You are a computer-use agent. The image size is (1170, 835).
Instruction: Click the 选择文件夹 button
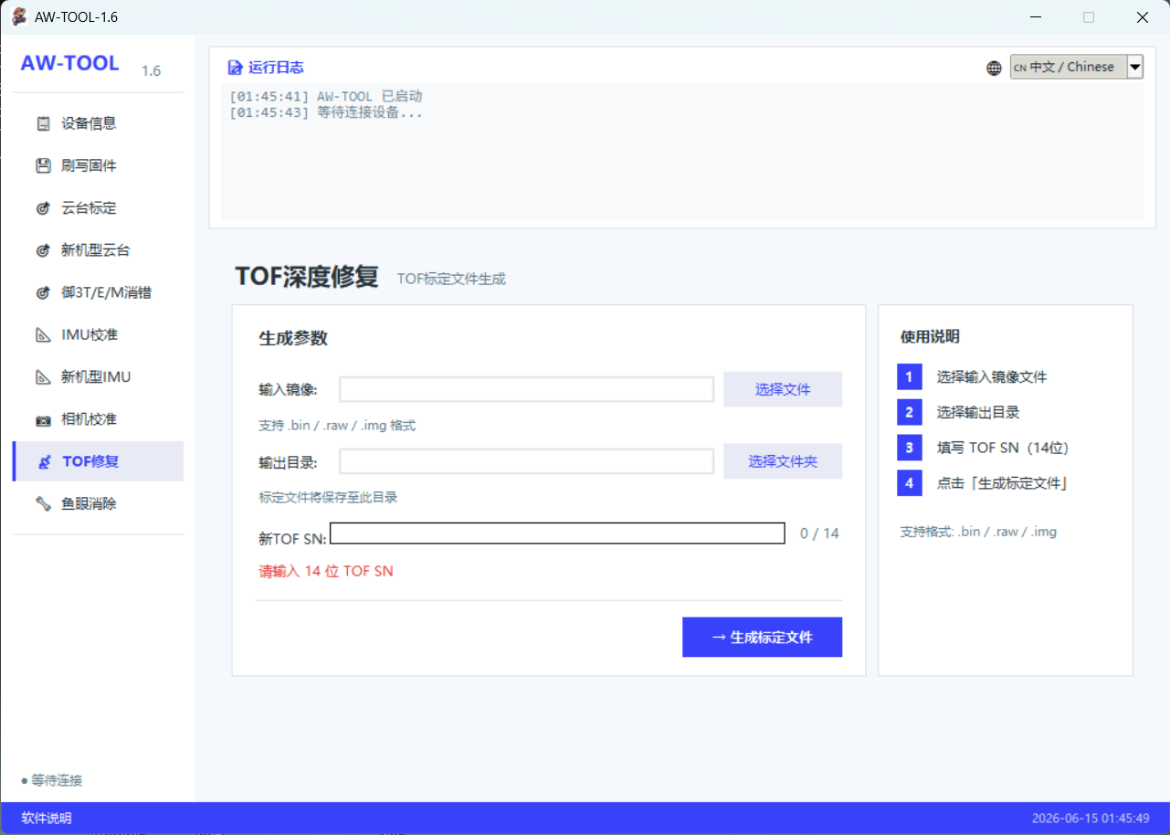[x=783, y=461]
